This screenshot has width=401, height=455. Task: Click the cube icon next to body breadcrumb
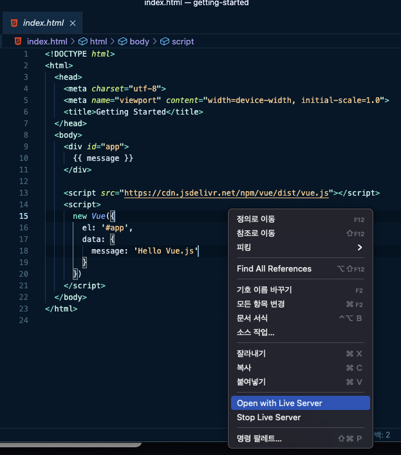[122, 41]
